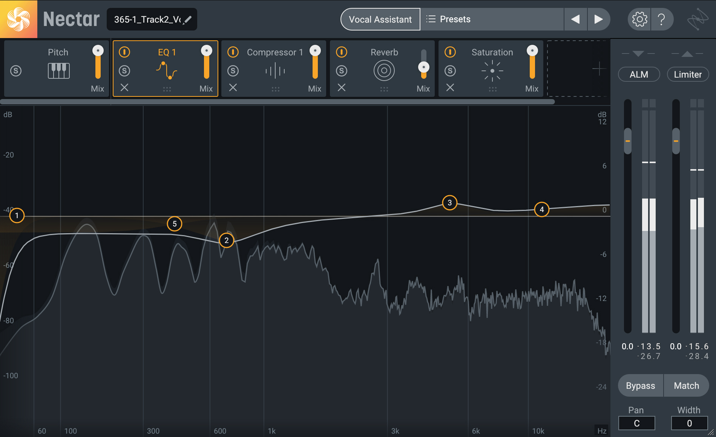Select EQ node 3
716x437 pixels.
[449, 203]
